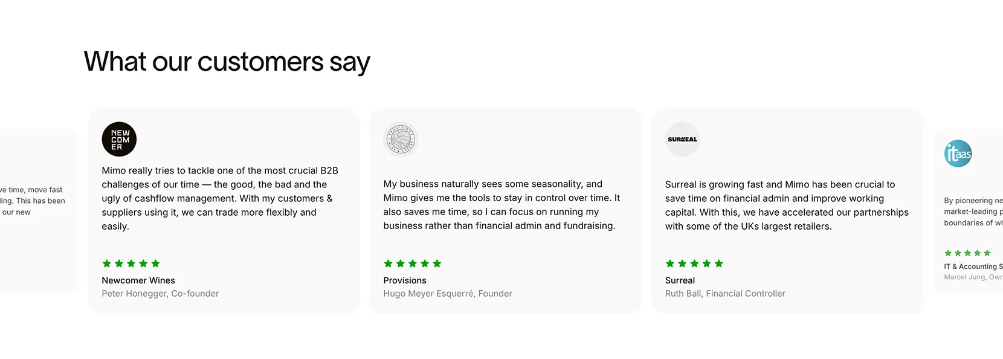Viewport: 1003px width, 359px height.
Task: Click the stars in the IT & Accounting card
Action: (967, 253)
